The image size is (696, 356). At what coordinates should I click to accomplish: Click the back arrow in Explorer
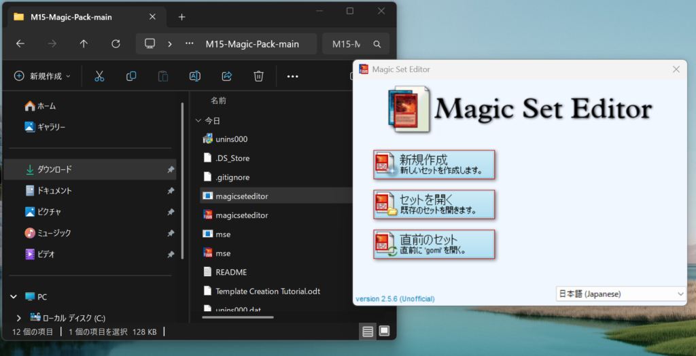20,43
